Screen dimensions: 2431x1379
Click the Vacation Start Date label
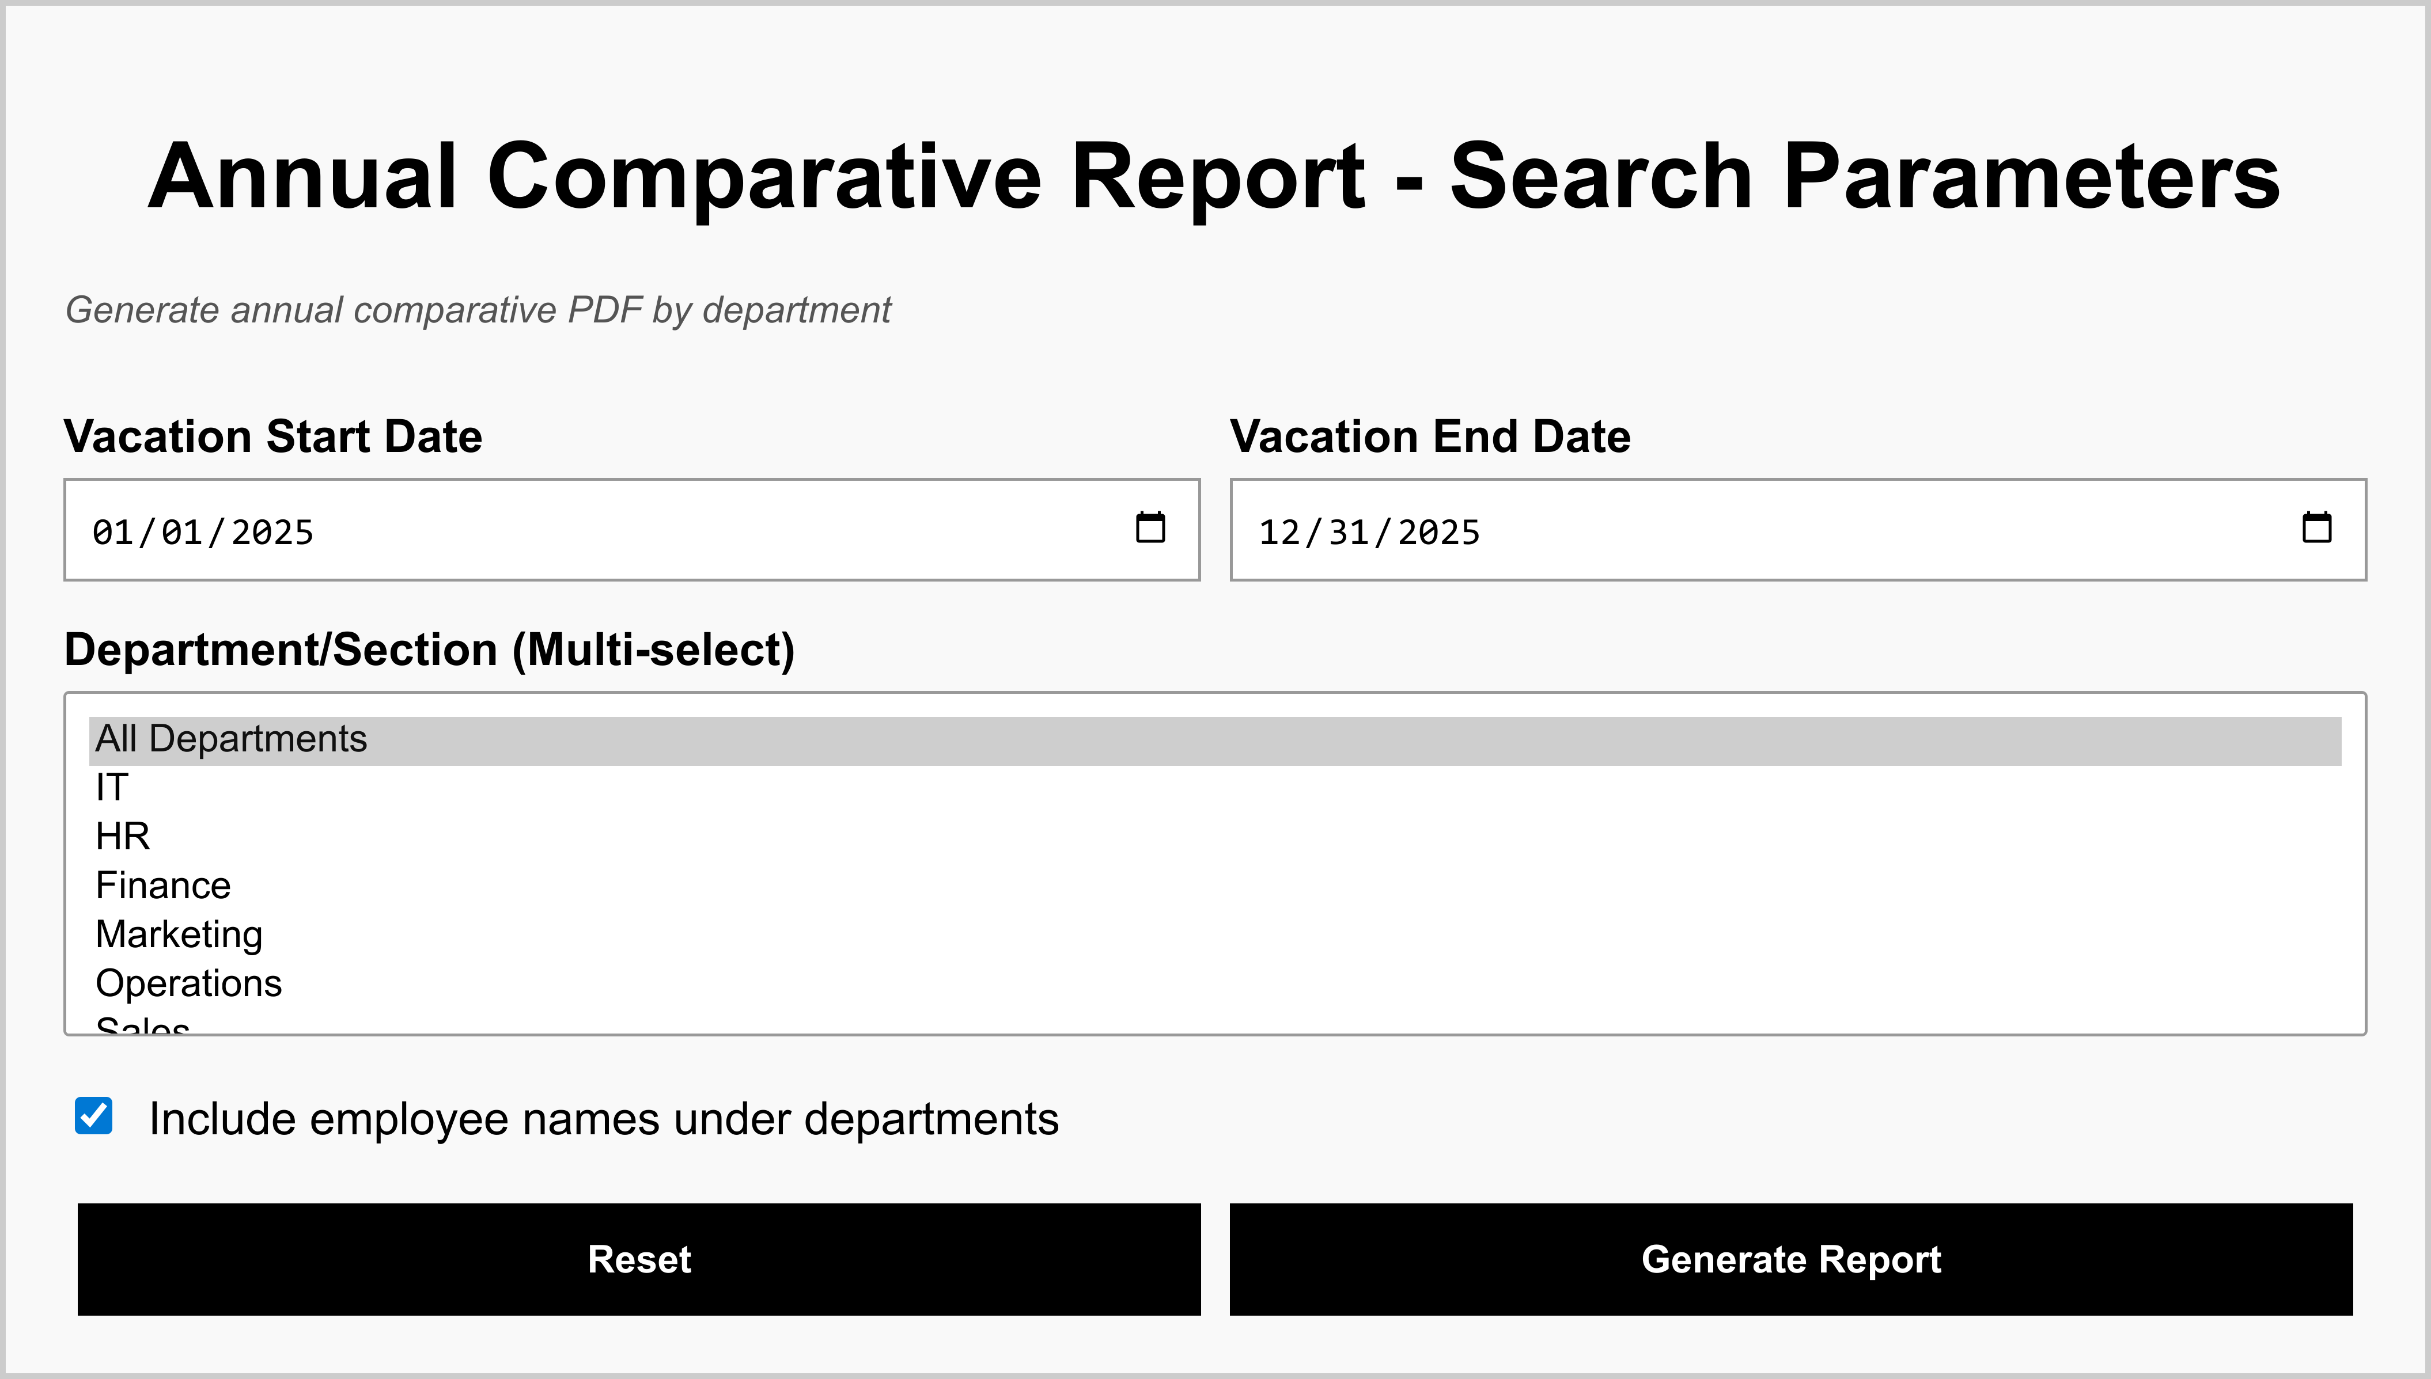(x=273, y=436)
